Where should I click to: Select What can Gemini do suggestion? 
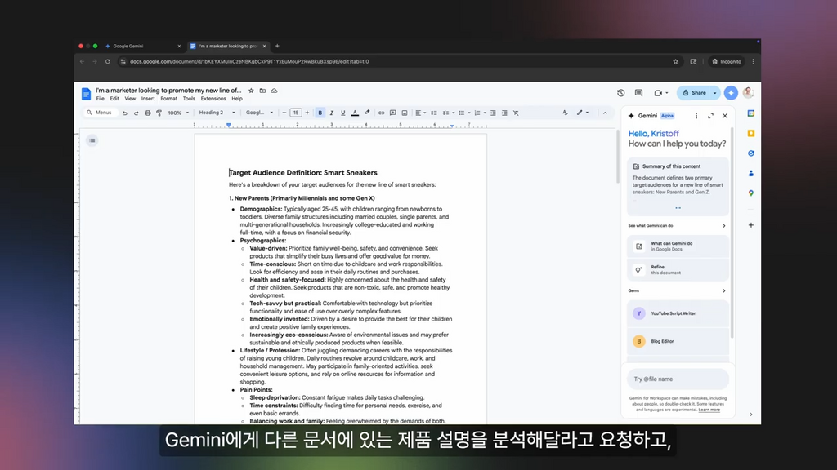coord(678,246)
